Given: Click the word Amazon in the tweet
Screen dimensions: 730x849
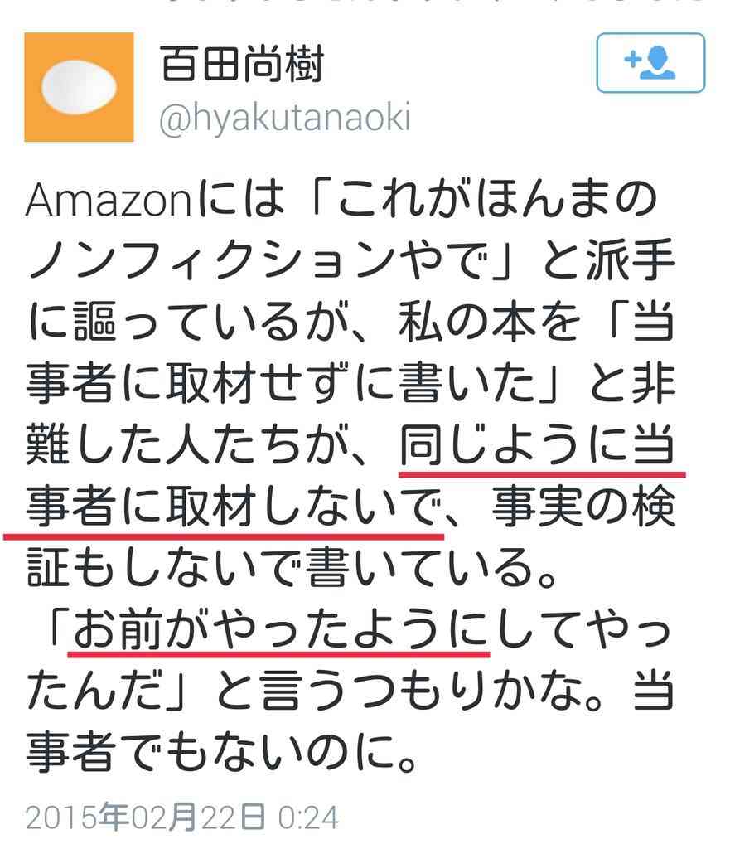Looking at the screenshot, I should [109, 201].
